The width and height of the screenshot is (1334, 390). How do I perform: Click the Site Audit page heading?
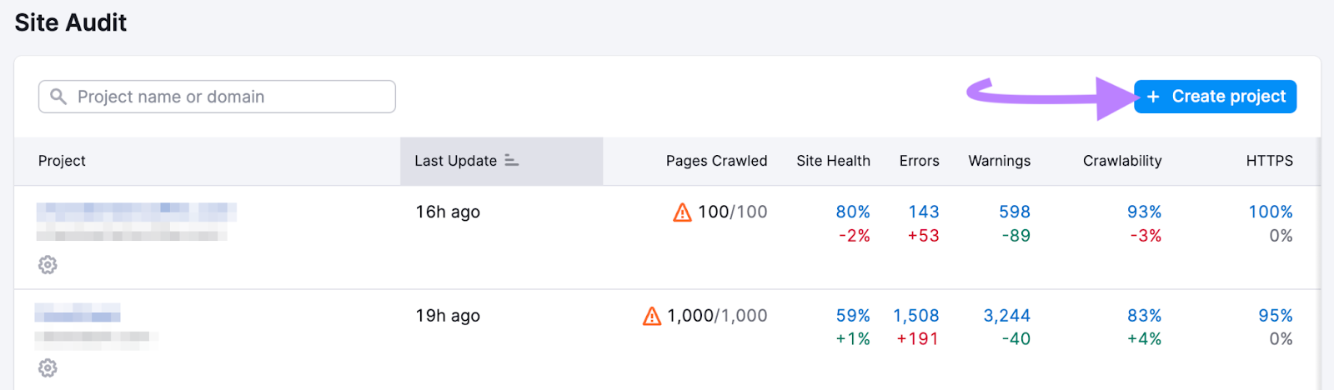pos(71,22)
